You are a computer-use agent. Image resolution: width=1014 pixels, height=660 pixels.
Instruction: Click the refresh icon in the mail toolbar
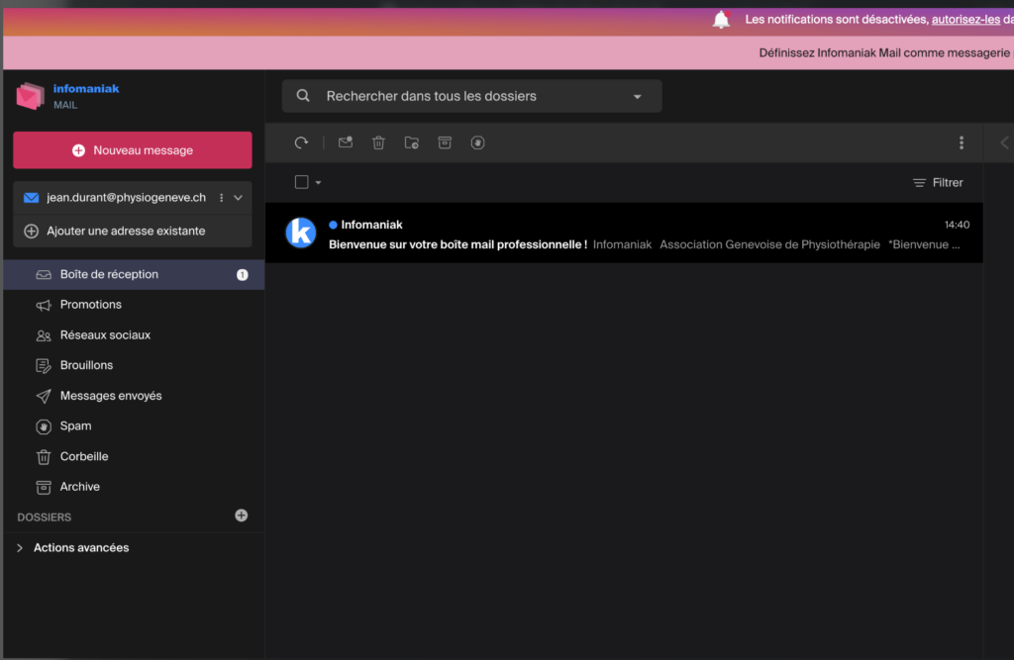pos(302,142)
